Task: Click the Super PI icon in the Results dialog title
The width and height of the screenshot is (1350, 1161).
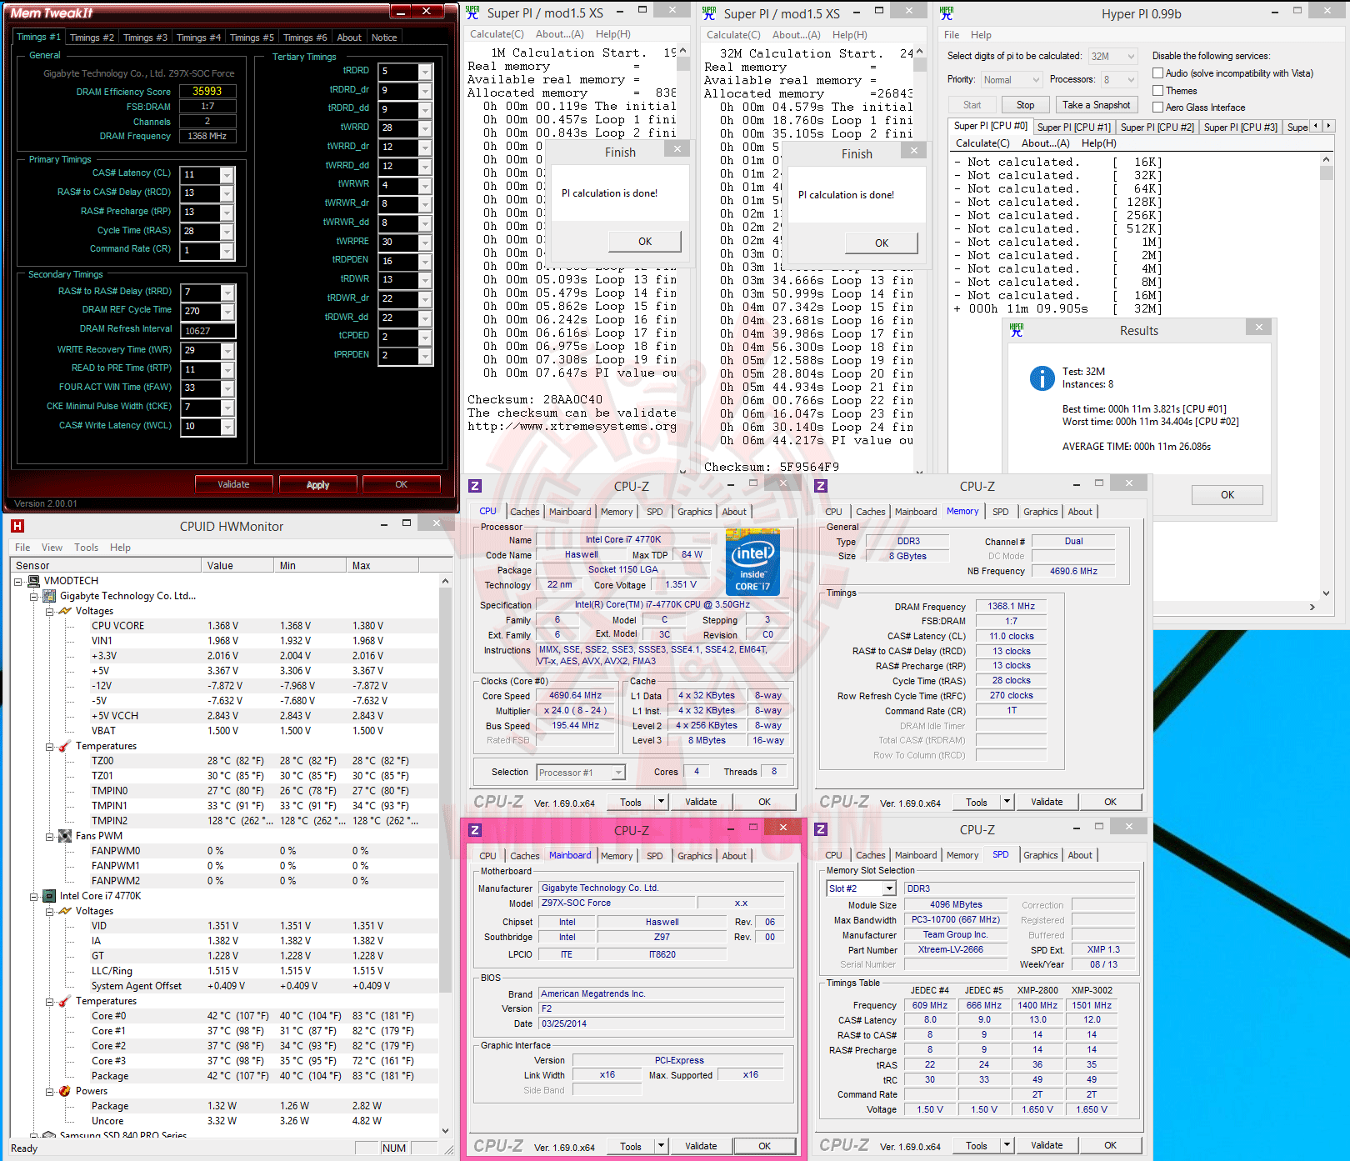Action: (x=1016, y=330)
